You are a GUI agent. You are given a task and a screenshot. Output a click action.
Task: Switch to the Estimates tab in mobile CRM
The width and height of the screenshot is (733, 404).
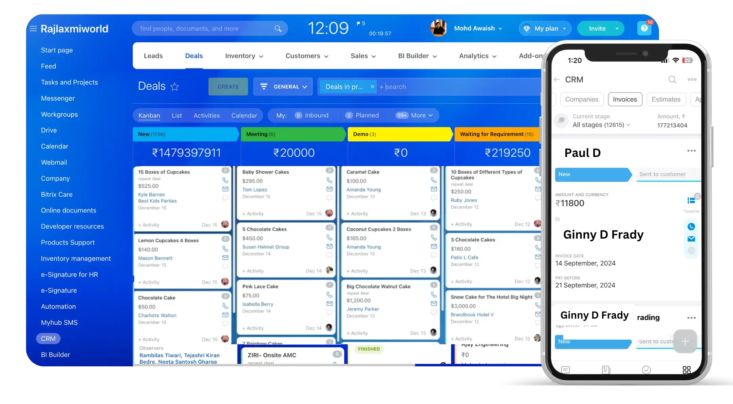pos(666,99)
